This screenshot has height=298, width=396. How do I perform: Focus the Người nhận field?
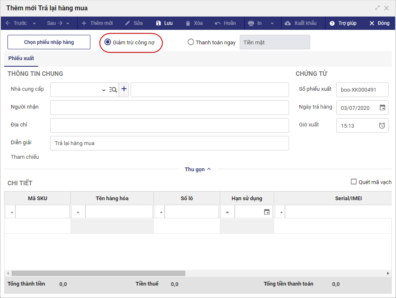tap(170, 107)
